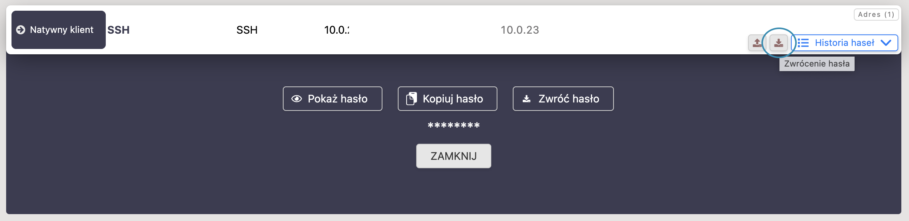The height and width of the screenshot is (221, 909).
Task: Click the eye icon to reveal password
Action: coord(297,99)
